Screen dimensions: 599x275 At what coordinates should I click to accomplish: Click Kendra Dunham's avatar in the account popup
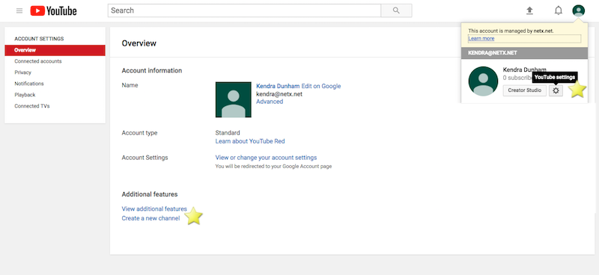[x=483, y=81]
